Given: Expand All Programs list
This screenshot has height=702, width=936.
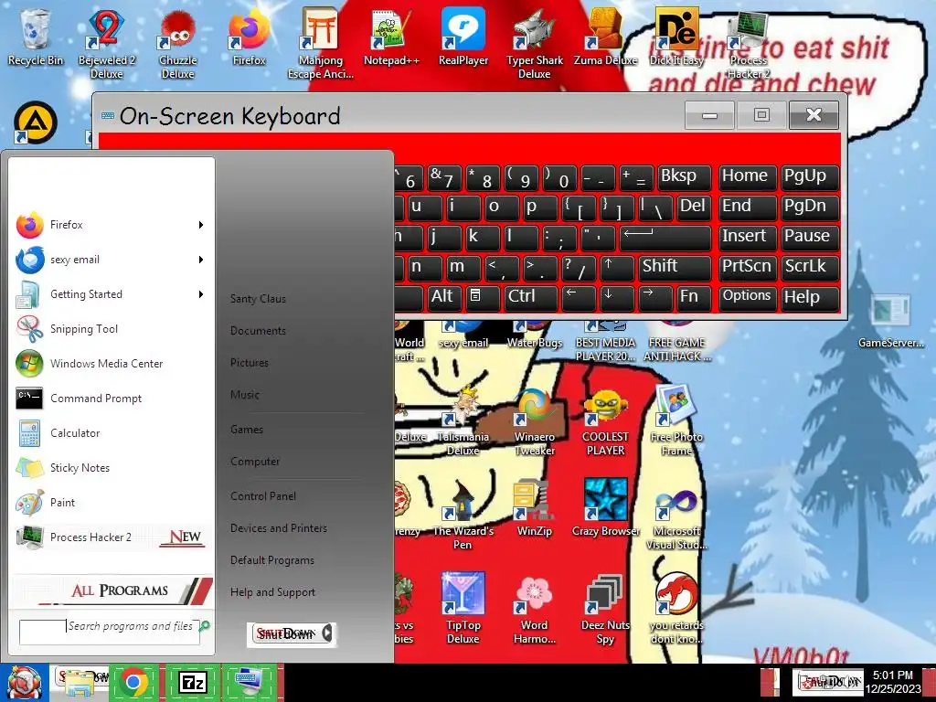Looking at the screenshot, I should [x=112, y=590].
